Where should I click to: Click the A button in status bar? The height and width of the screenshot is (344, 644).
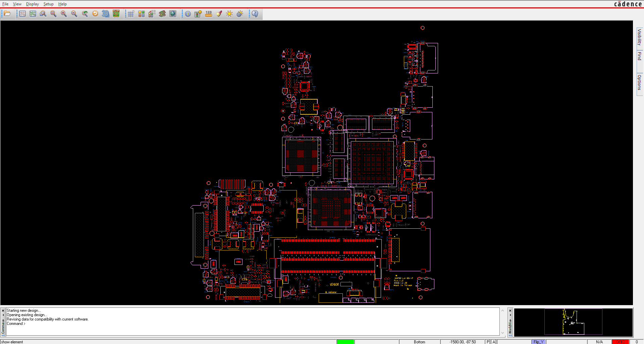(494, 342)
